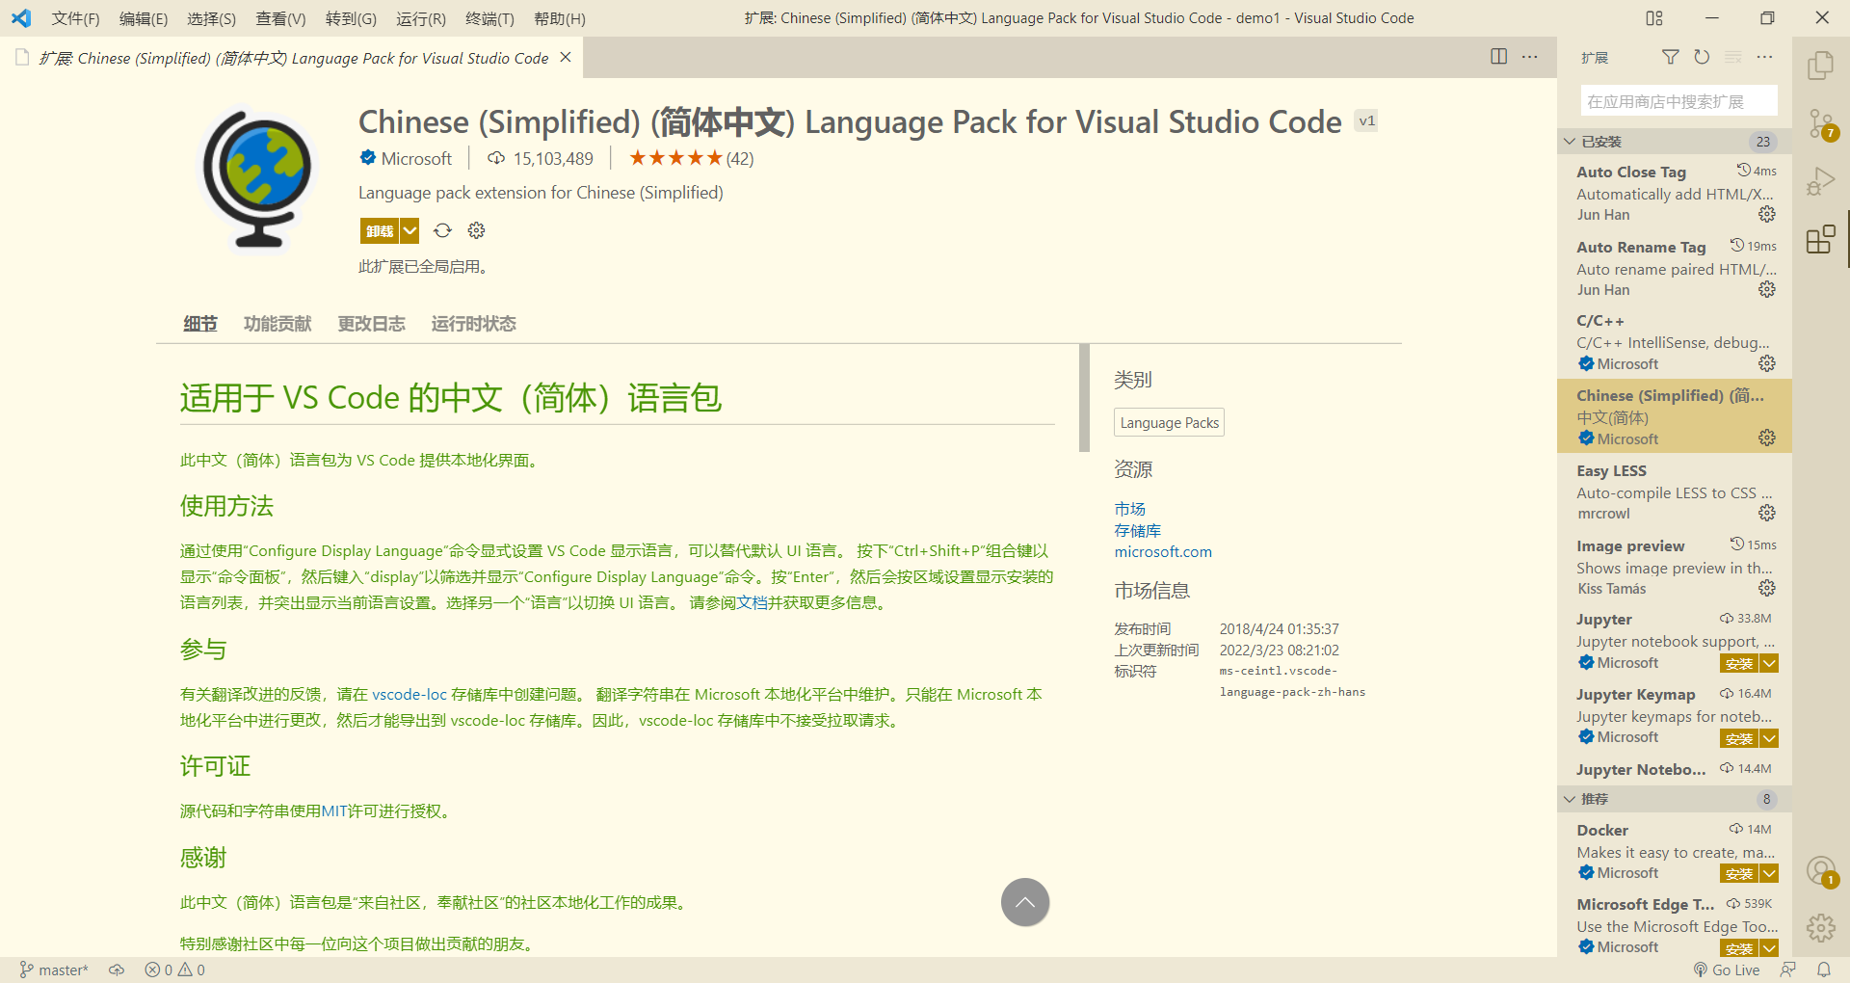Open manage gear for Chinese (Simplified) extension
The width and height of the screenshot is (1850, 983).
[1766, 438]
